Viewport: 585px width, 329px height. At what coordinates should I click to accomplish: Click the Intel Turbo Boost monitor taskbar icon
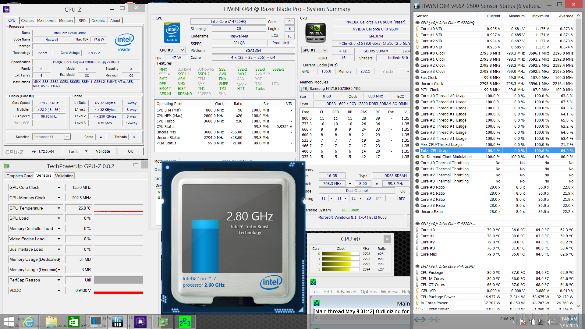(96, 322)
